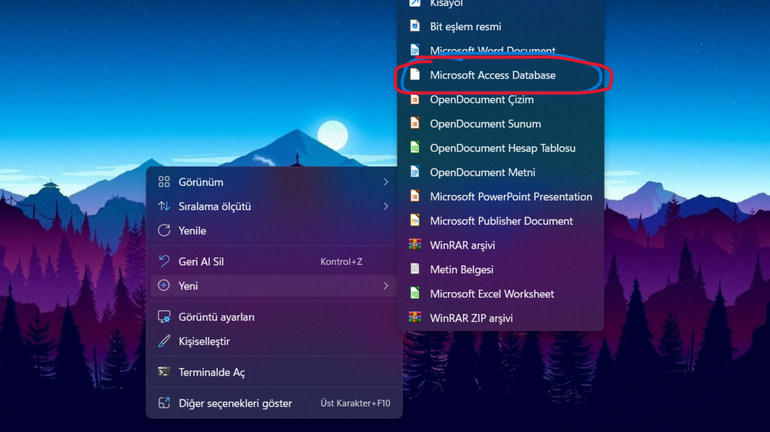Click the Kontrol+Z shortcut label

341,262
